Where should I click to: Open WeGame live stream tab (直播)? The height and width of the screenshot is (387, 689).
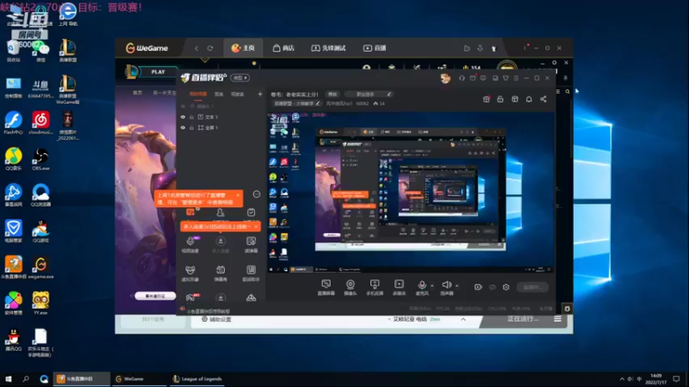coord(375,48)
